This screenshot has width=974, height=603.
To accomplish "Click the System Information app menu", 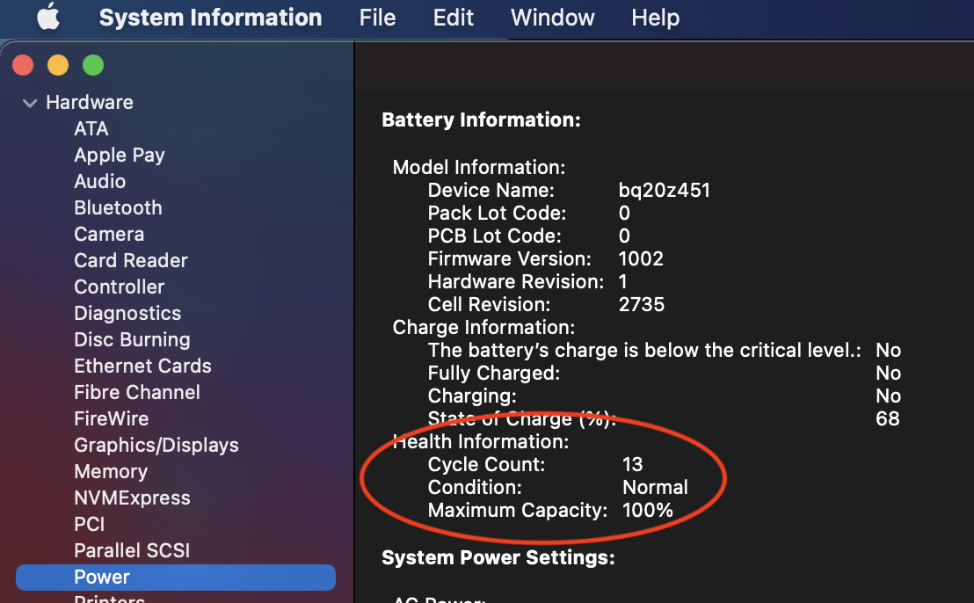I will click(x=210, y=18).
